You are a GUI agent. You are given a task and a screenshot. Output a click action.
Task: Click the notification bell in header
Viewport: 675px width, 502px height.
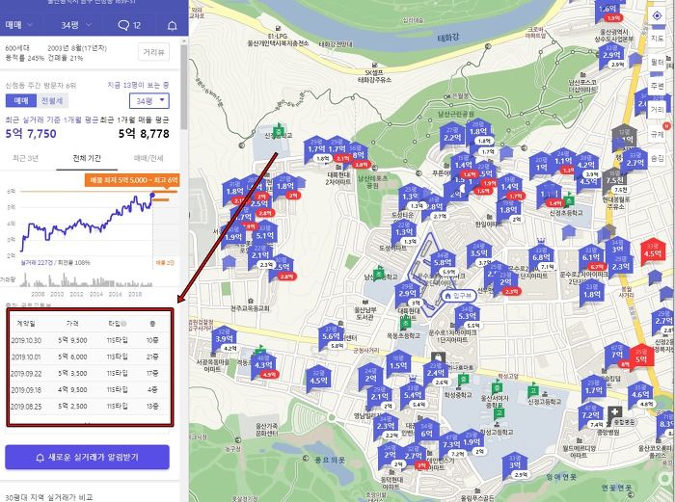click(172, 25)
